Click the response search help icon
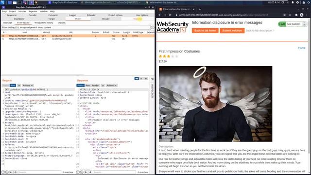This screenshot has width=311, height=175. point(78,172)
